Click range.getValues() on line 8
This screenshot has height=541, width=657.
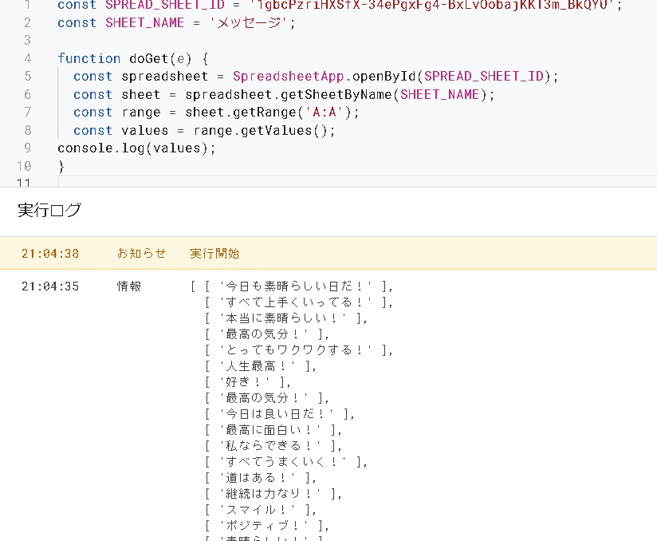pos(262,130)
